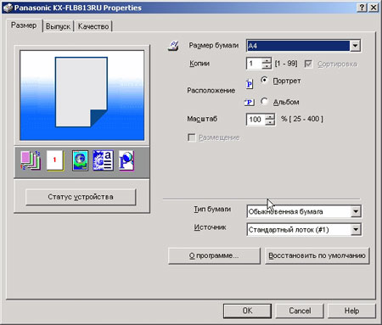Click the title bar question mark help button
This screenshot has height=325, width=382.
(x=362, y=8)
